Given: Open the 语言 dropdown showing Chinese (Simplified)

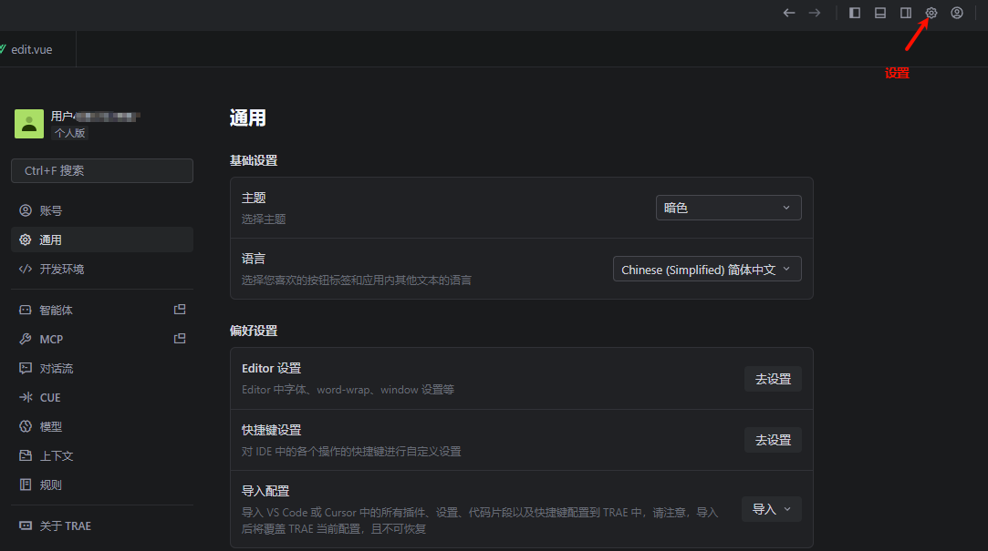Looking at the screenshot, I should pos(707,269).
